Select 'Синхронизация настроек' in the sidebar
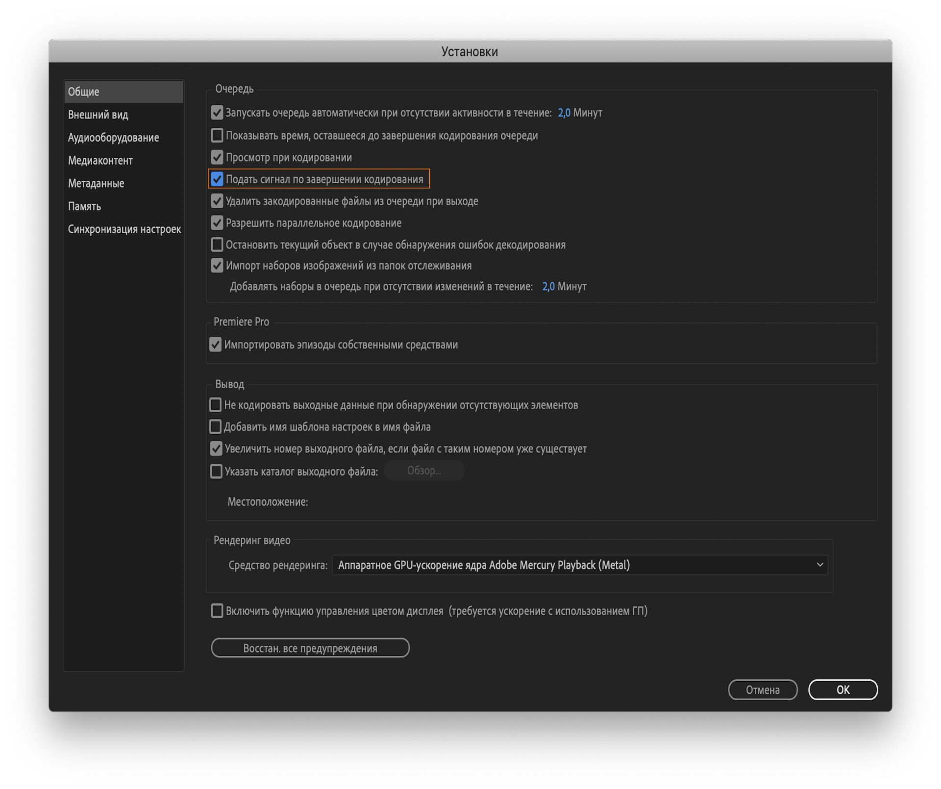 pos(124,229)
